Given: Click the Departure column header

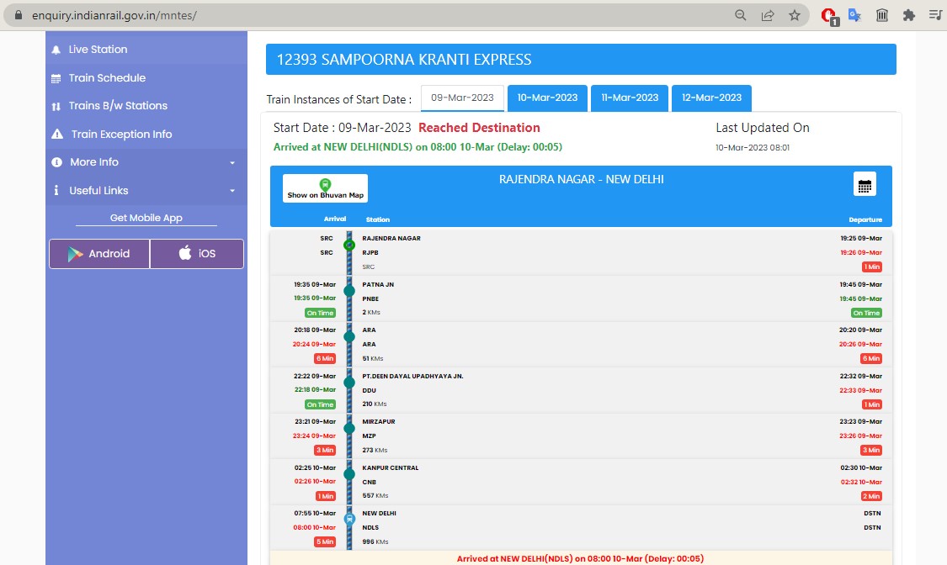Looking at the screenshot, I should click(865, 220).
